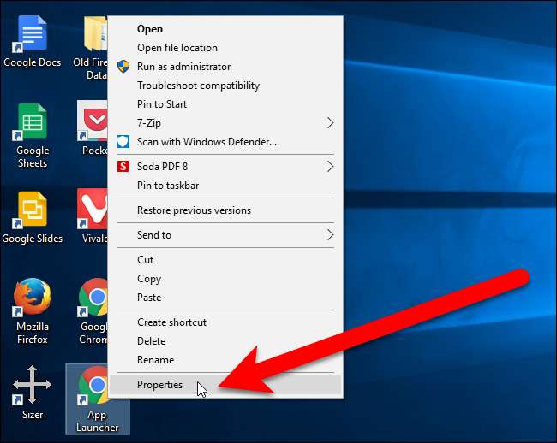Choose Cut from the context menu
Screen dimensions: 557x443
225,259
